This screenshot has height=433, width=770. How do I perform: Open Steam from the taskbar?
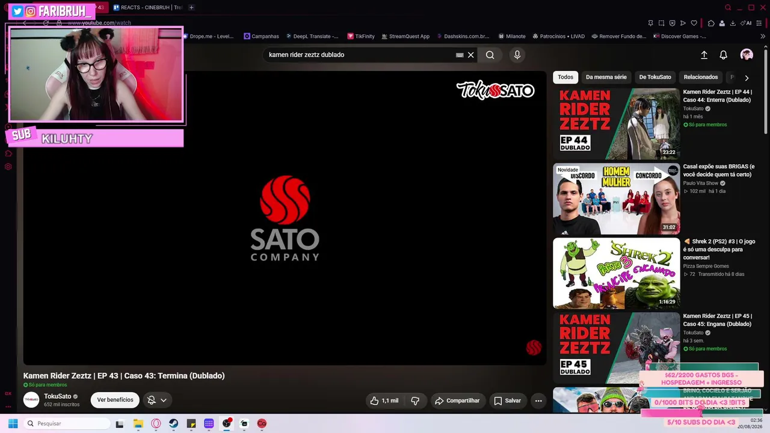click(174, 423)
